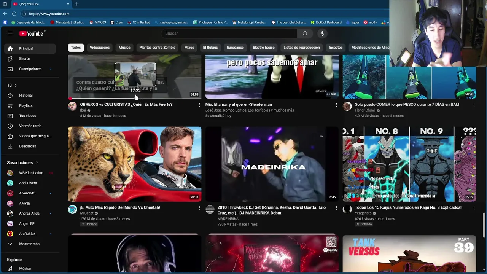Open AraňaBlox subscription
Screen dimensions: 487x274
click(30, 234)
